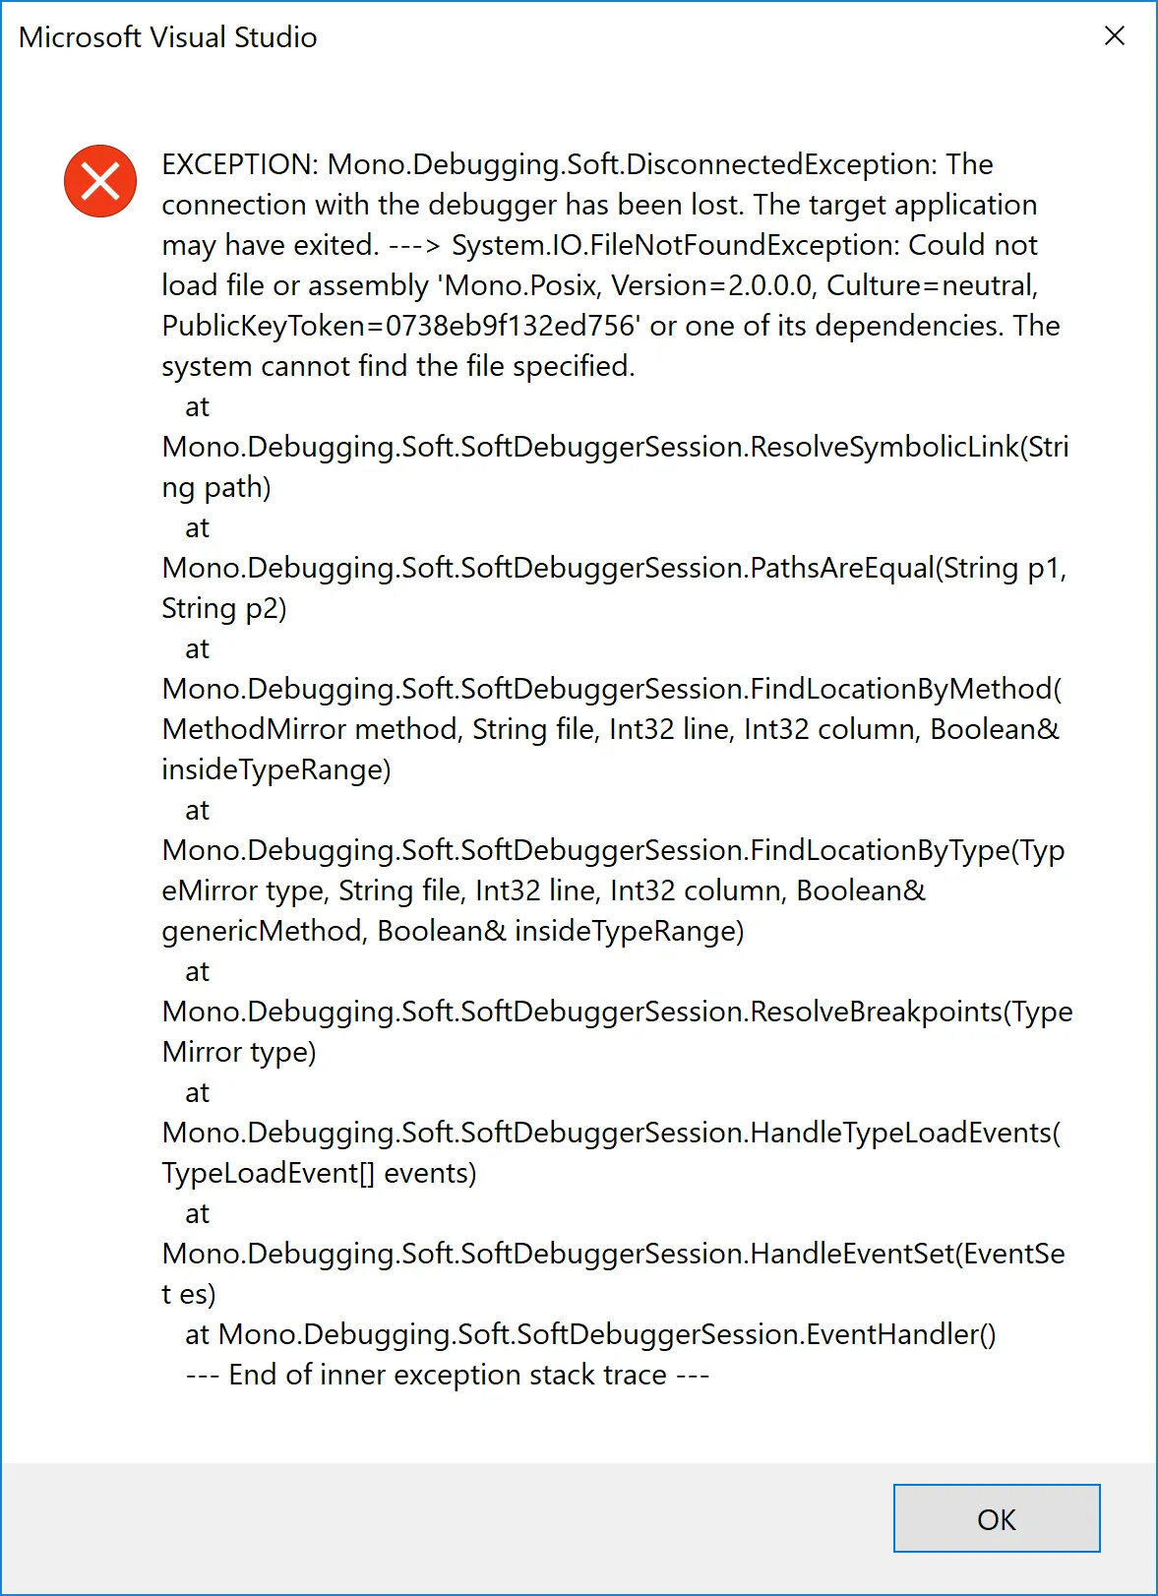Viewport: 1158px width, 1596px height.
Task: Click the EventHandler() stack trace line
Action: pos(590,1334)
